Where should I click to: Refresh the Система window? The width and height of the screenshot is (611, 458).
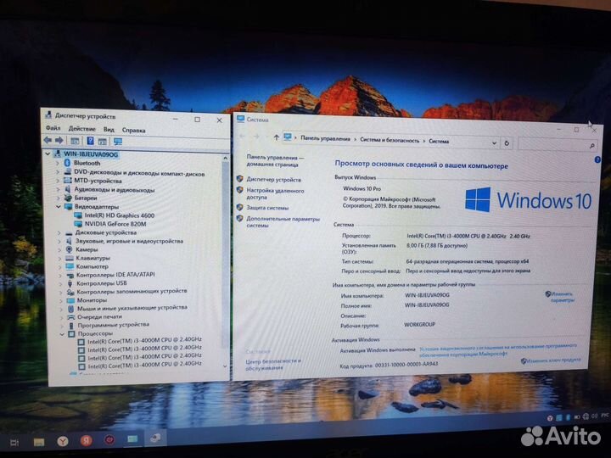[x=507, y=143]
